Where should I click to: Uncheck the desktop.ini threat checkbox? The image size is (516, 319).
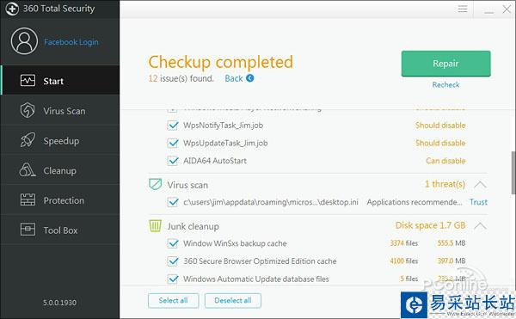pos(173,202)
